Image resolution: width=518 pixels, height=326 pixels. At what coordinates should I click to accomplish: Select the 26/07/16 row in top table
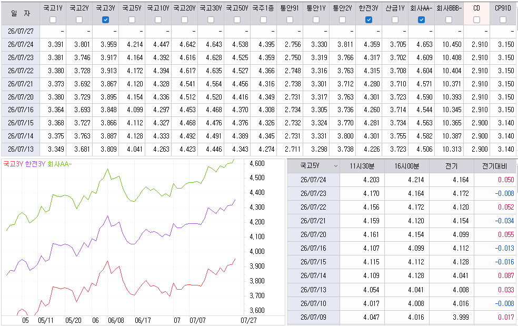pyautogui.click(x=260, y=110)
